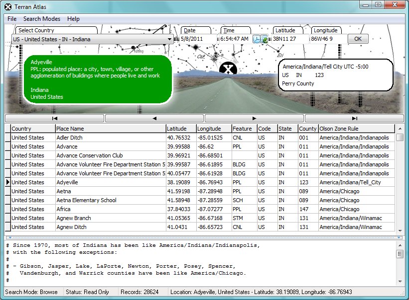Expand the Select Country dropdown
Viewport: 409px width, 300px height.
[169, 39]
